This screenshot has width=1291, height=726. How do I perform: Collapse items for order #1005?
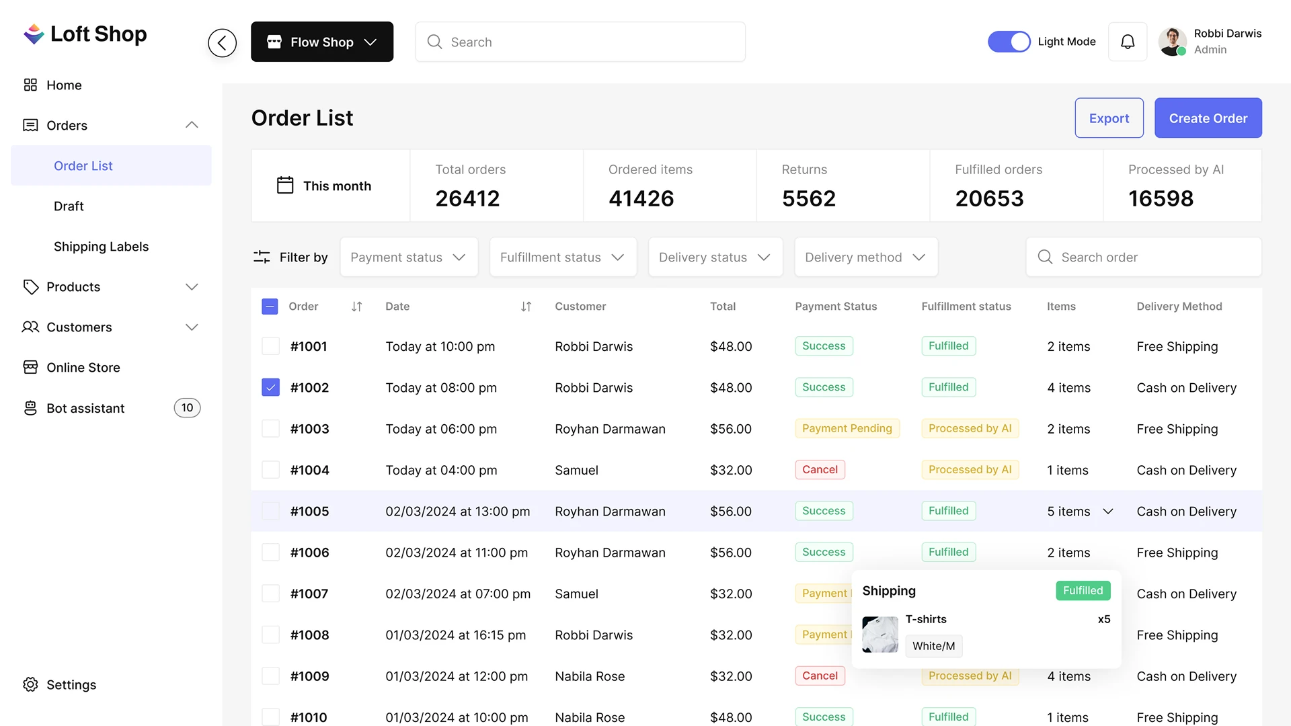1109,511
